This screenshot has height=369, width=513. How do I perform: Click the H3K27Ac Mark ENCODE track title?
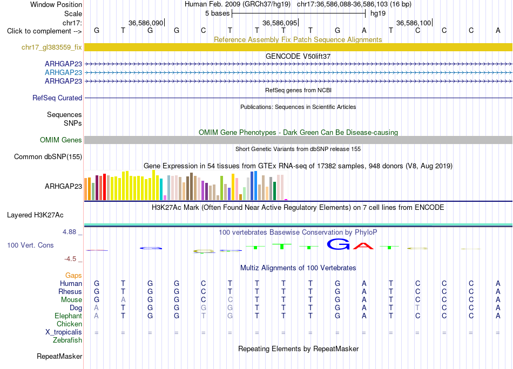298,208
